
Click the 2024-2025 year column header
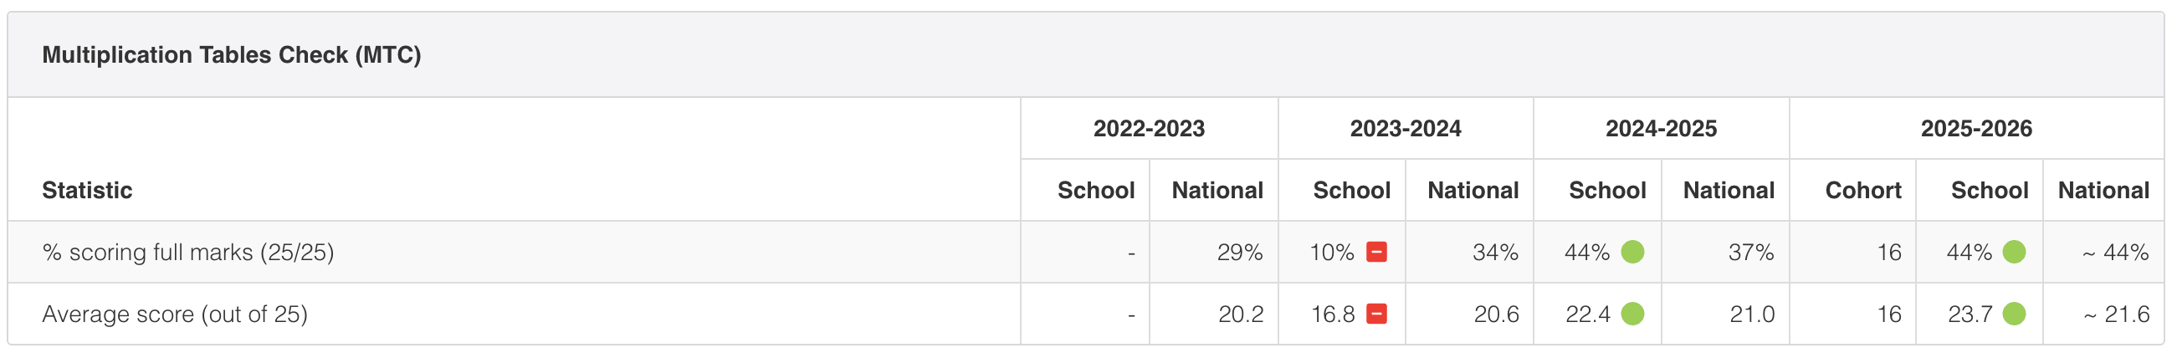click(1662, 128)
